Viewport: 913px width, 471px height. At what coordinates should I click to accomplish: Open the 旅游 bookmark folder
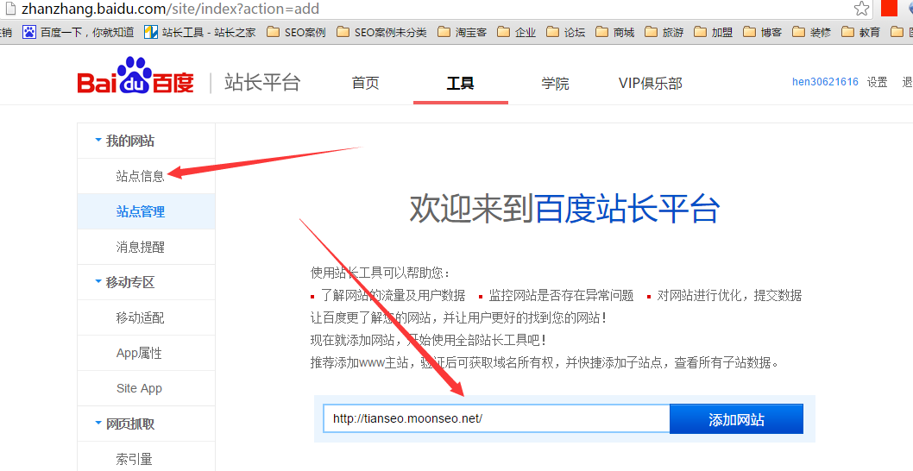(664, 32)
